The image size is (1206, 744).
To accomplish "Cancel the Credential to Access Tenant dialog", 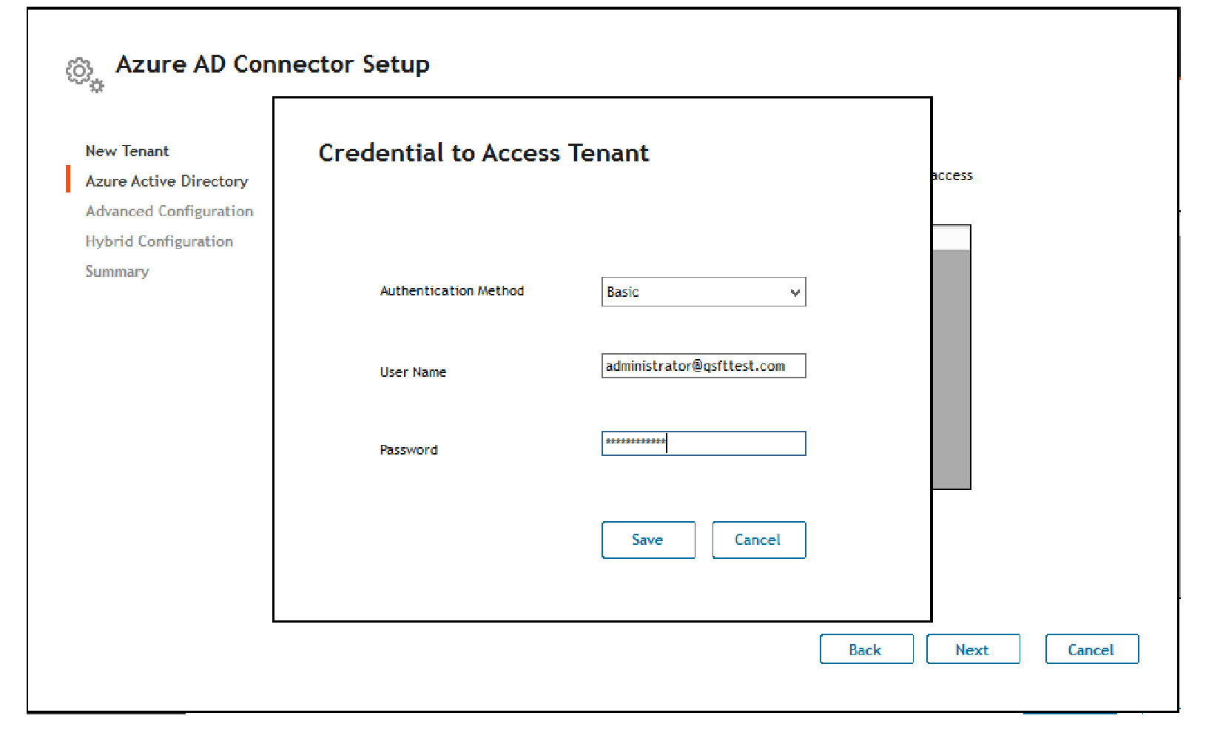I will pyautogui.click(x=758, y=540).
